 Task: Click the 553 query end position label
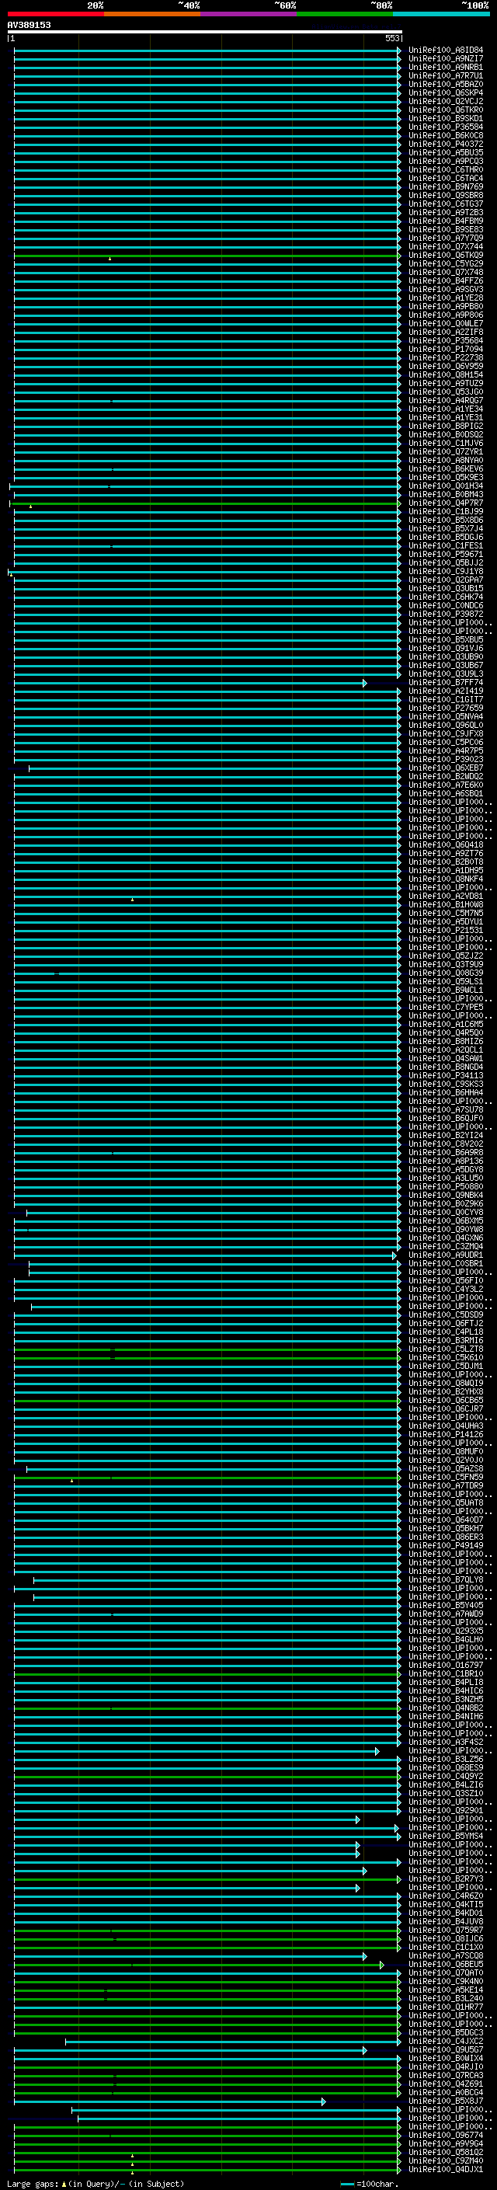point(391,38)
